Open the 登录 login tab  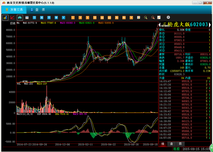(38, 10)
